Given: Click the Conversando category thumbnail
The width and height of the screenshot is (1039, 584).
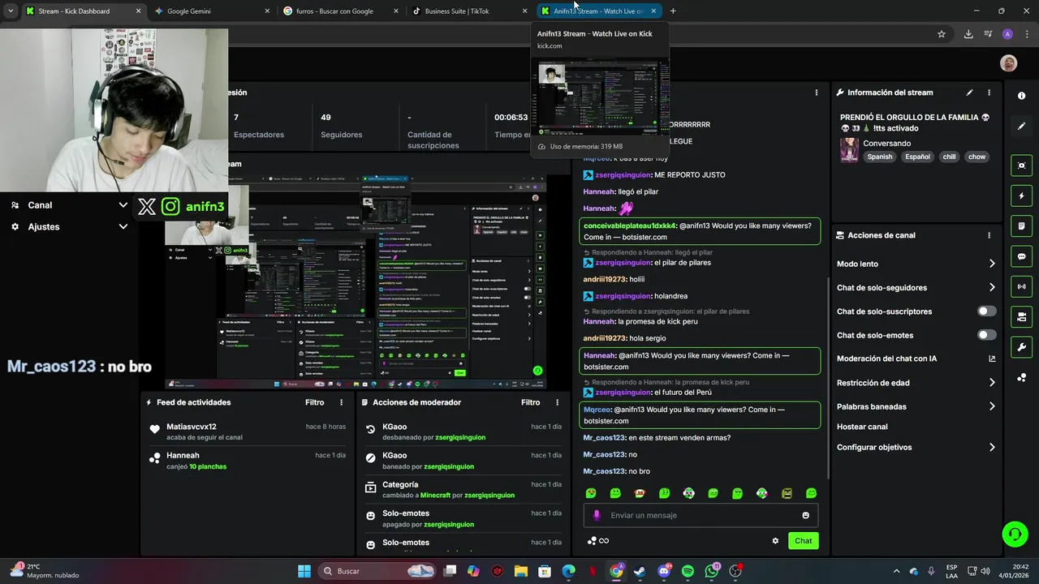Looking at the screenshot, I should pyautogui.click(x=849, y=150).
